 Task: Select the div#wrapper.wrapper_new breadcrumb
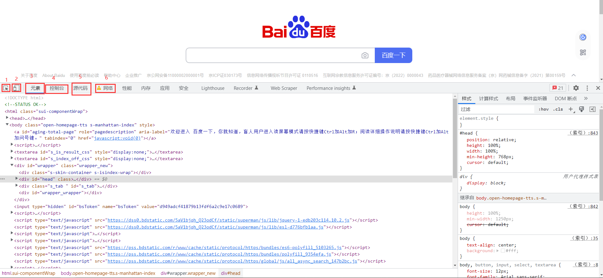(x=188, y=273)
